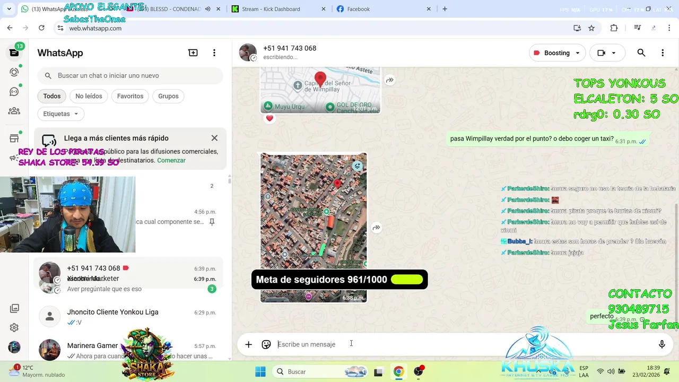Forward the Wimpillay map location message
This screenshot has height=382, width=679.
390,80
